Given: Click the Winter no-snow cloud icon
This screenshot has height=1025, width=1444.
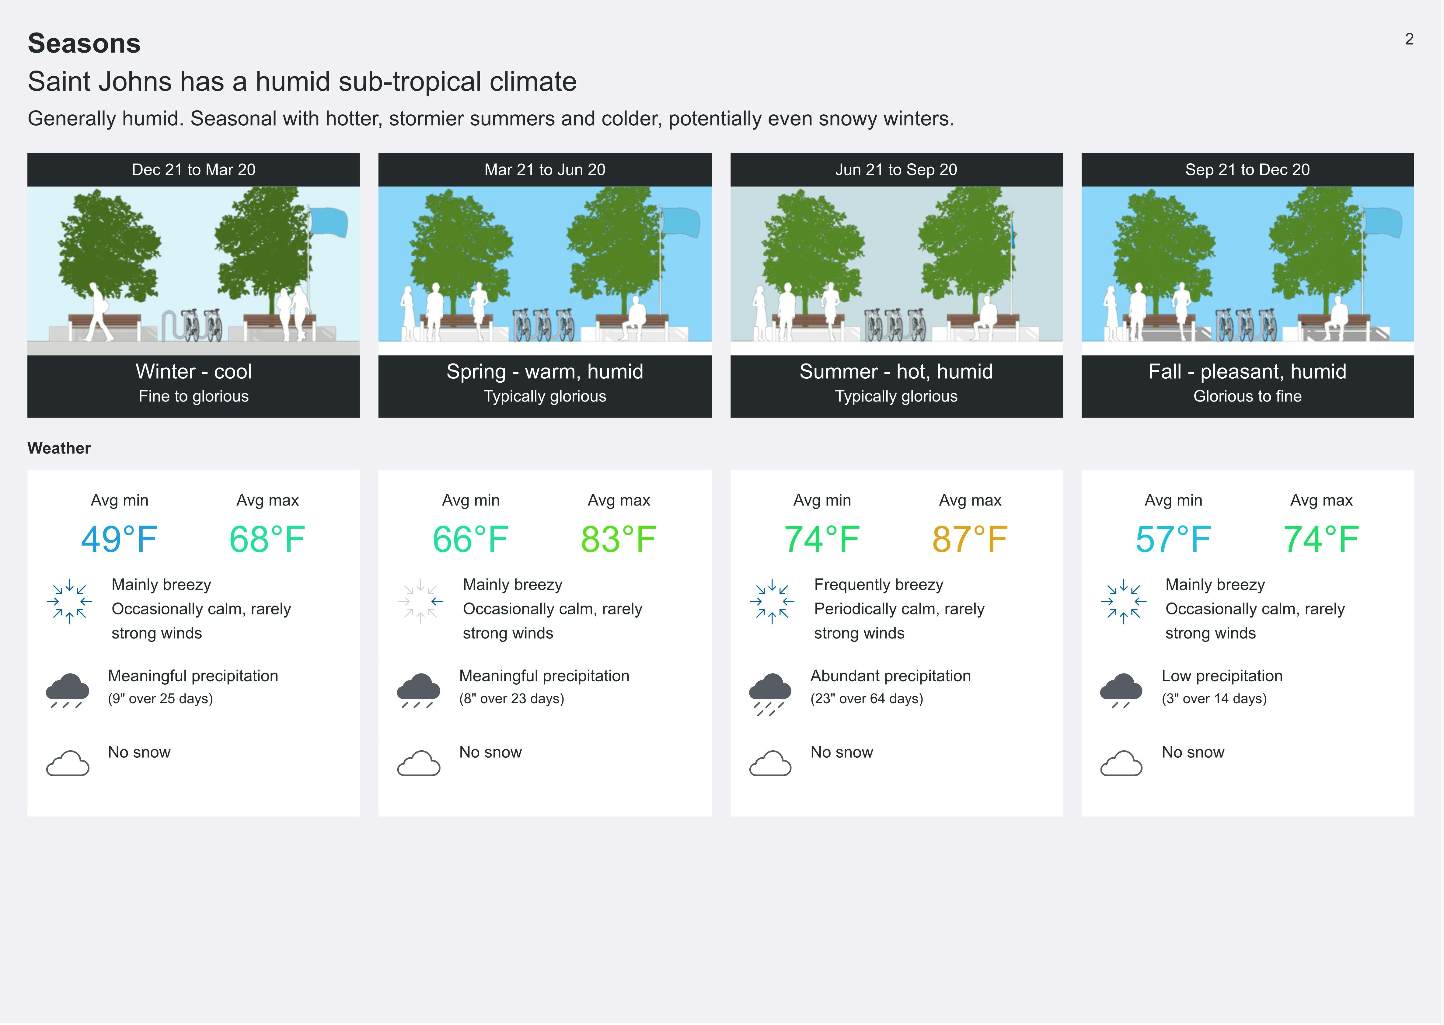Looking at the screenshot, I should pos(68,763).
